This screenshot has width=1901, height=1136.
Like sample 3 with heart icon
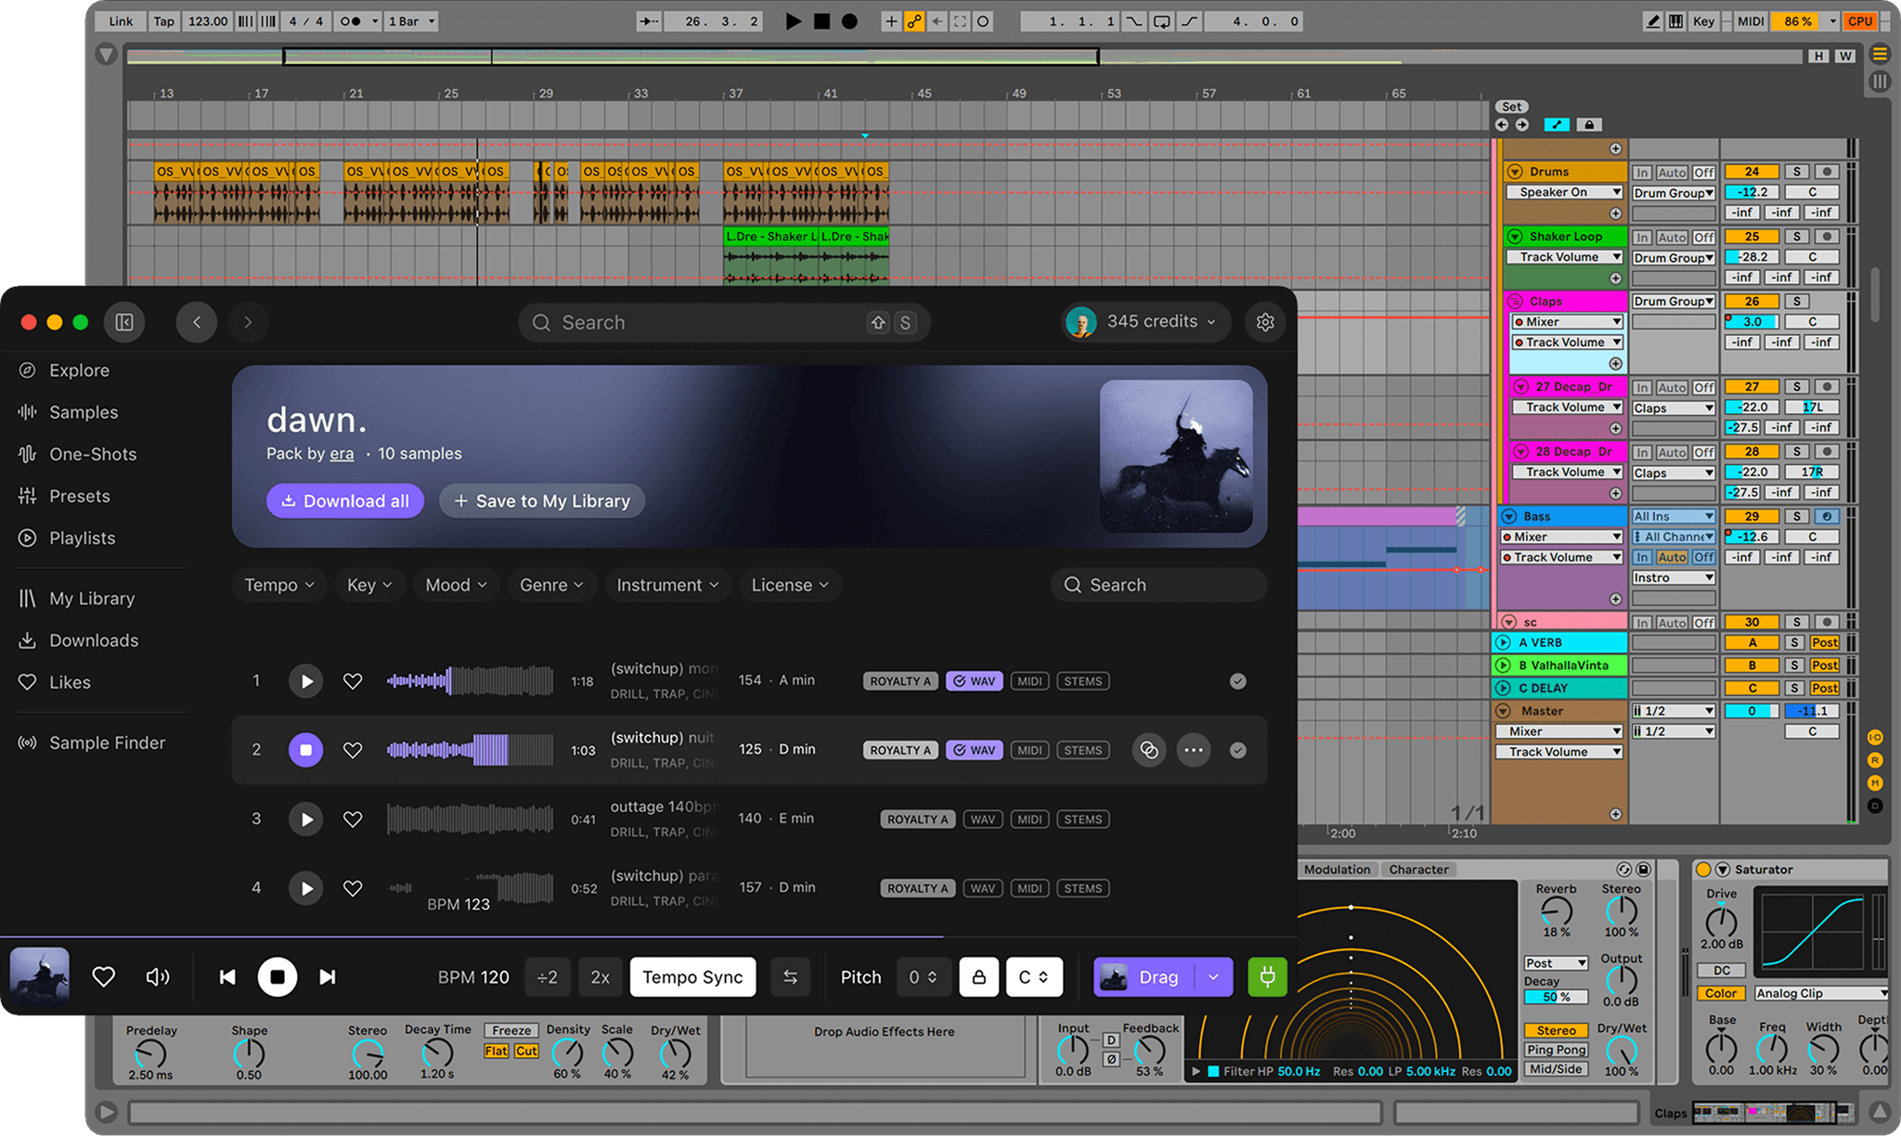(353, 819)
